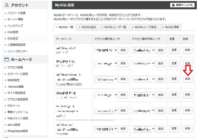The image size is (201, 138).
Task: Click 追加 in the sixth database row
Action: coord(161,129)
